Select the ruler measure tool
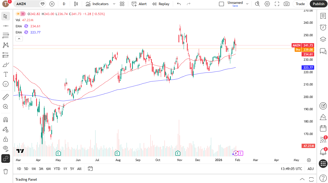Image resolution: width=328 pixels, height=183 pixels. 5,97
